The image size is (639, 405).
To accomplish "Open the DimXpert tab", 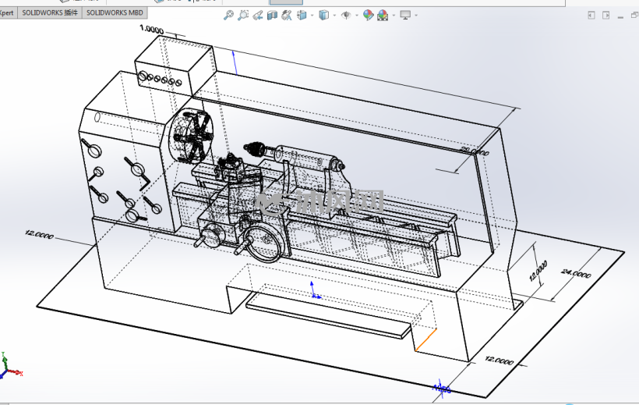I will click(x=8, y=12).
